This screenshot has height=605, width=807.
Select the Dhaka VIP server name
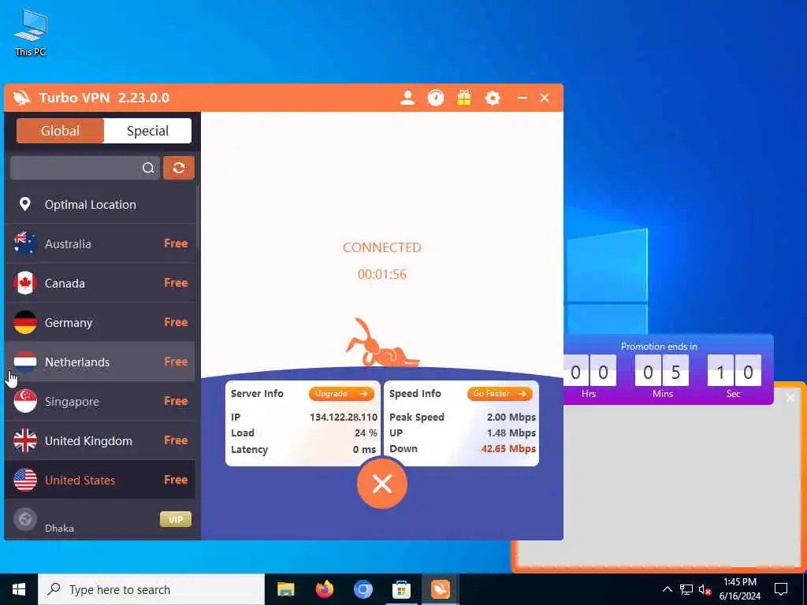coord(59,529)
